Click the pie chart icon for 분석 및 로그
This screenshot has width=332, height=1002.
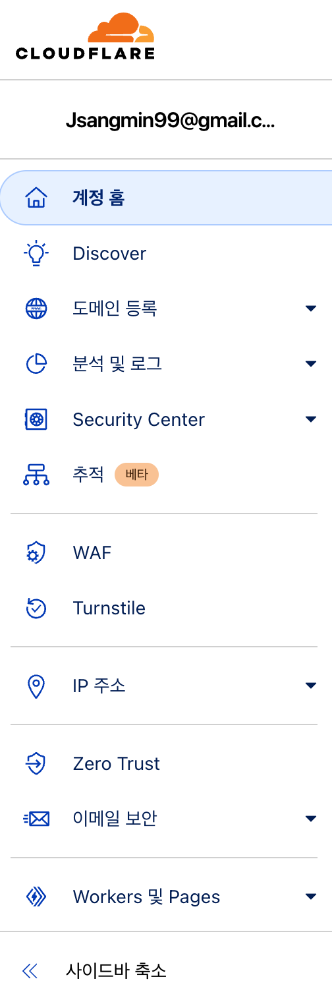click(x=36, y=364)
